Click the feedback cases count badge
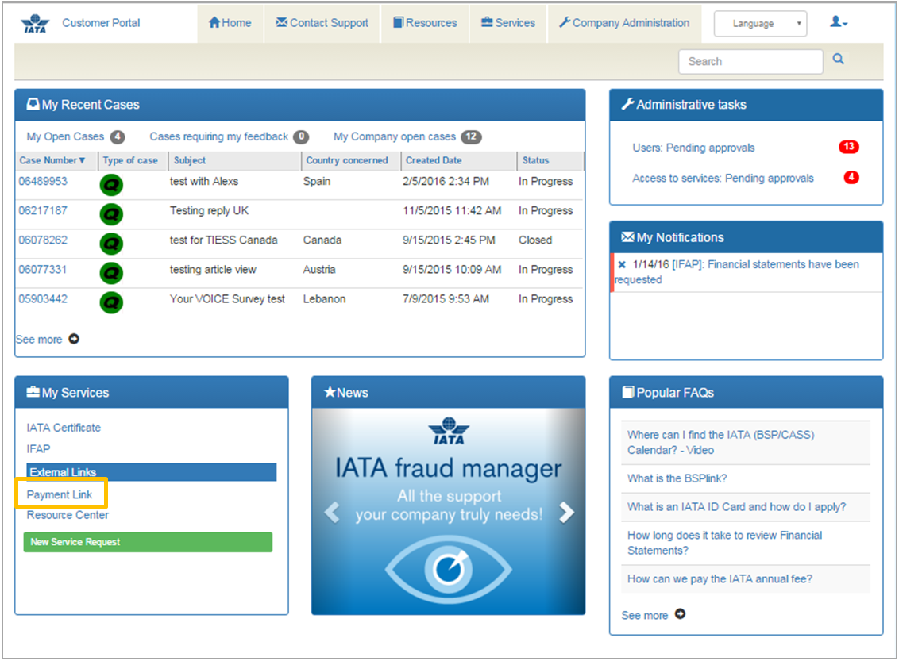 point(301,137)
